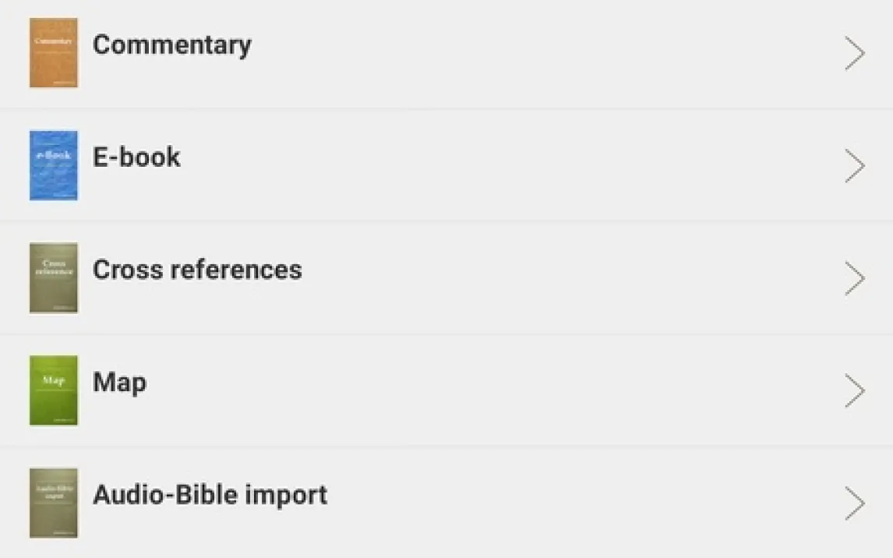Click the Audio-Bible import book icon
Viewport: 893px width, 558px height.
(x=54, y=503)
